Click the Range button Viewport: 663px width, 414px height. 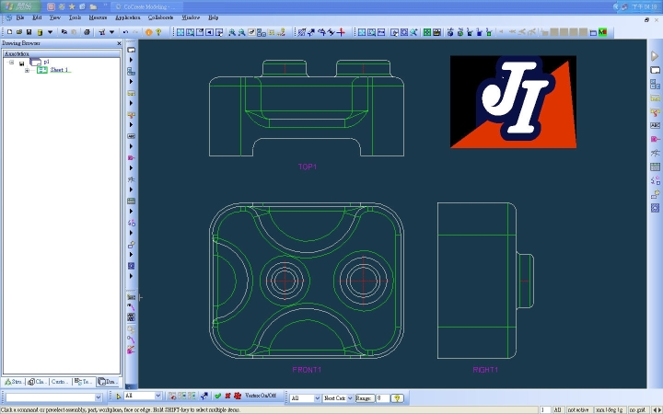364,398
